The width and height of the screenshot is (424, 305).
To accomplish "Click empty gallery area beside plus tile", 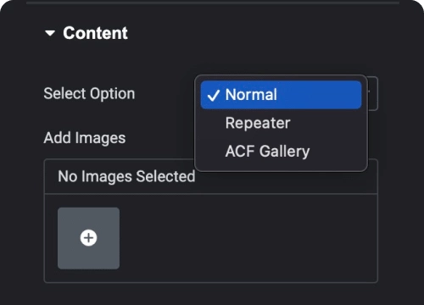I will pyautogui.click(x=248, y=238).
